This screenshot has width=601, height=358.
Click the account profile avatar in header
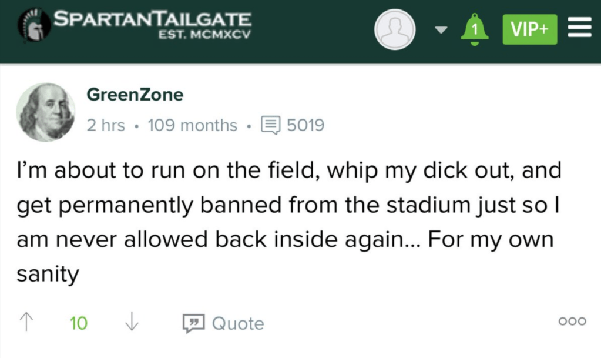point(395,28)
